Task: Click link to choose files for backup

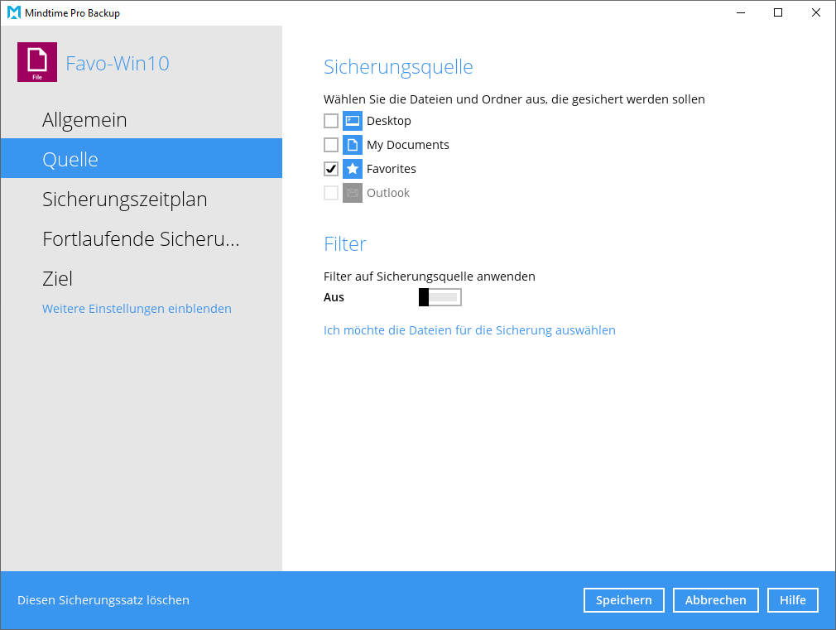Action: click(469, 330)
